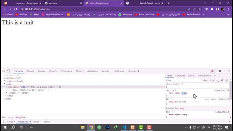Open the drawer three-dot menu
The image size is (233, 131).
[x=4, y=122]
